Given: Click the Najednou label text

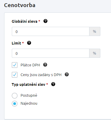Looking at the screenshot, I should click(29, 103).
